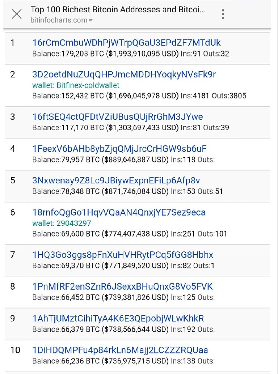
Task: Open the three-dot overflow menu
Action: [x=223, y=14]
